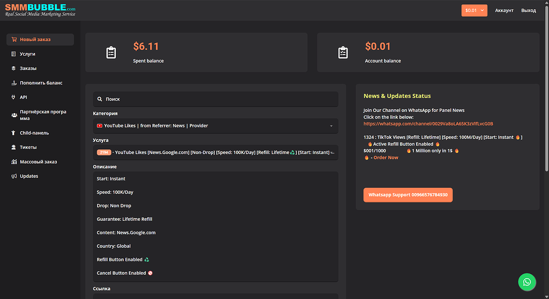Click the Spent balance label

coord(148,61)
